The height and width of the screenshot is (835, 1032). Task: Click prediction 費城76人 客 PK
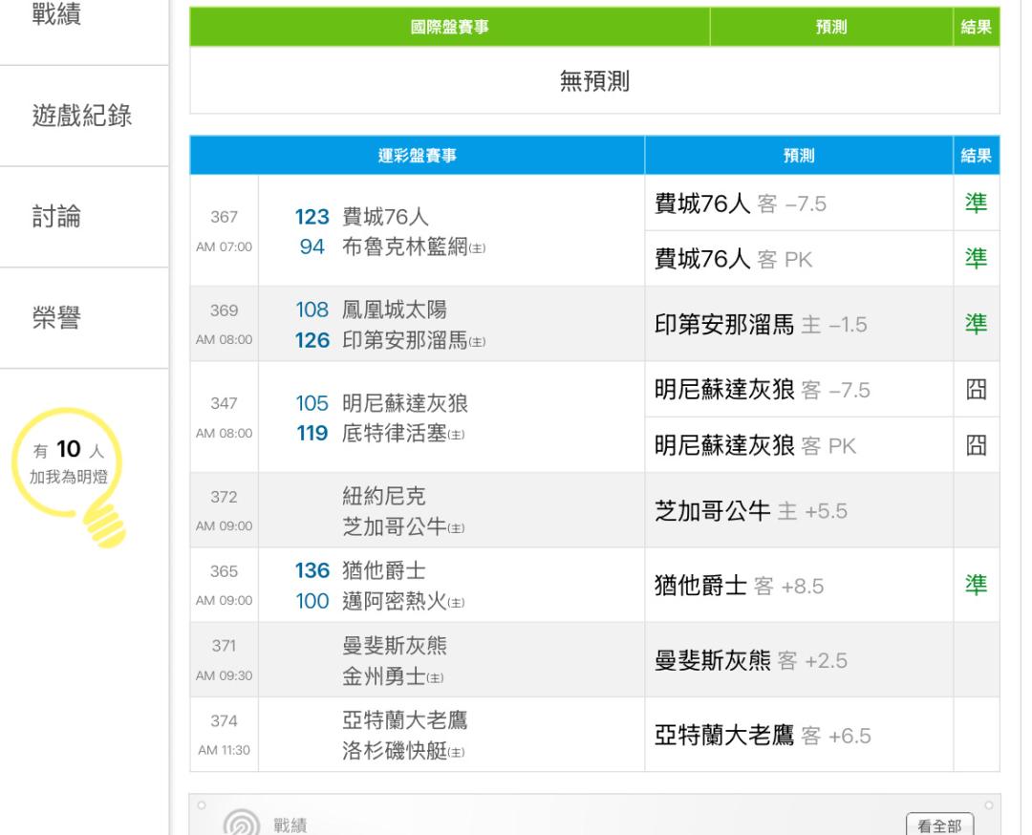coord(733,259)
